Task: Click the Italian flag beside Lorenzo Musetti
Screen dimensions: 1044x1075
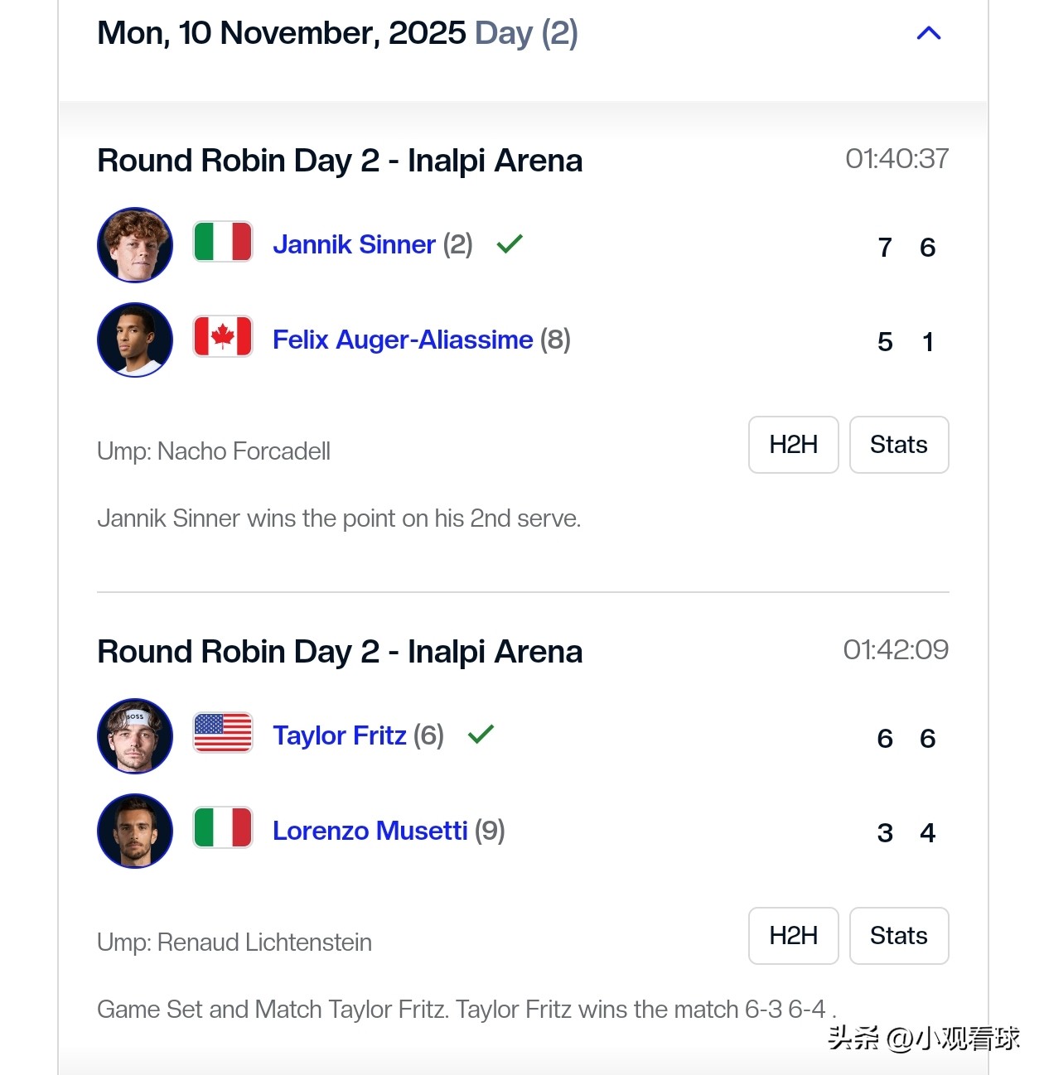Action: 223,827
